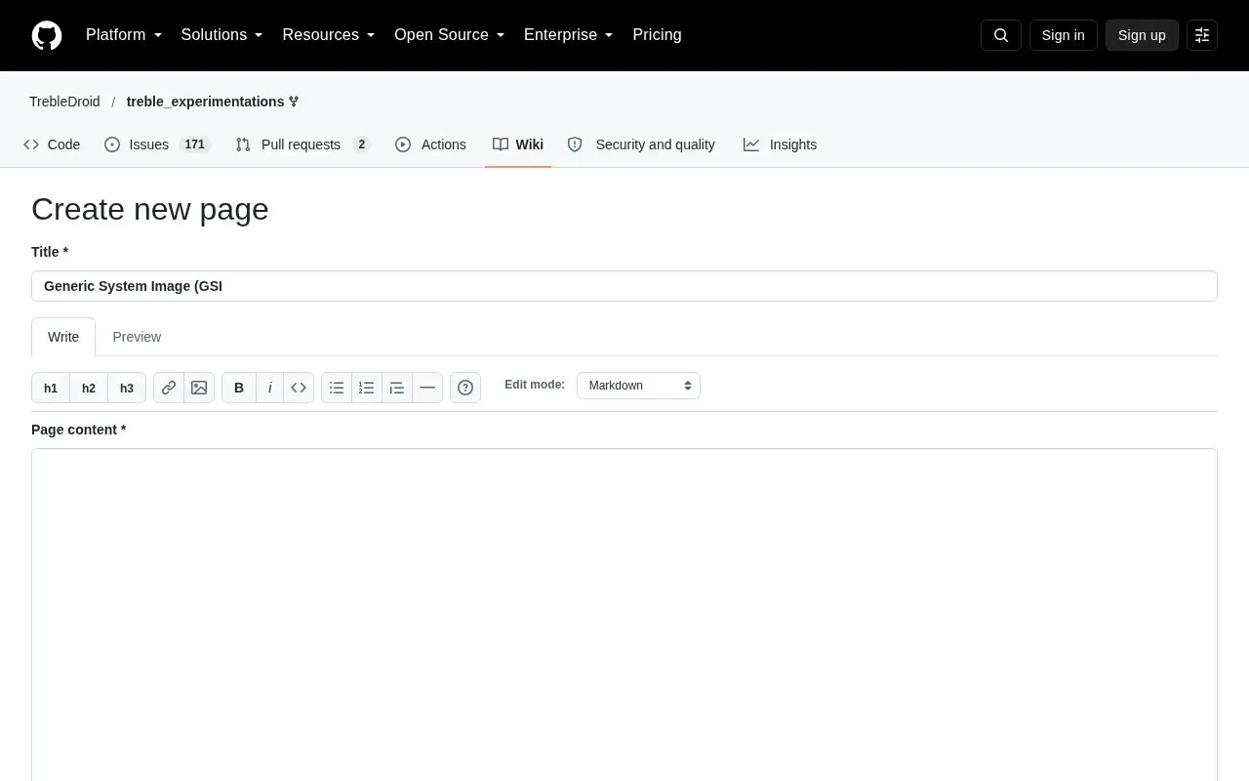The image size is (1249, 781).
Task: Expand the Platform menu
Action: click(124, 35)
